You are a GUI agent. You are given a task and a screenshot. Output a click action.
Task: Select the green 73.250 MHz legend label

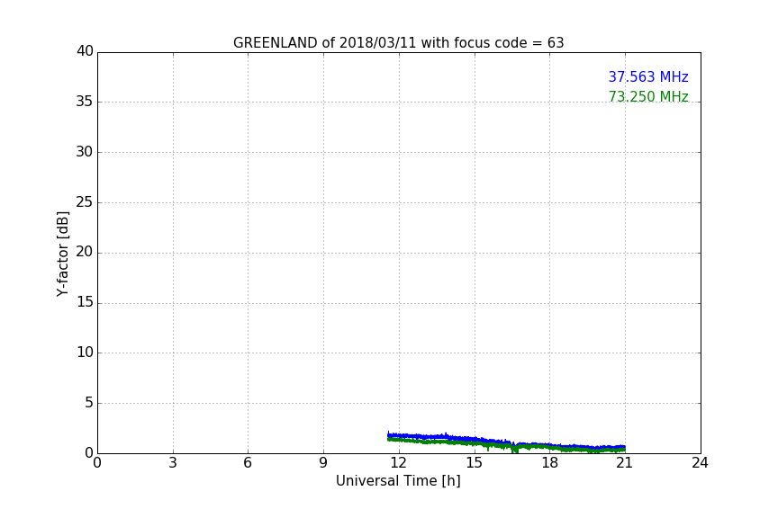(x=648, y=96)
